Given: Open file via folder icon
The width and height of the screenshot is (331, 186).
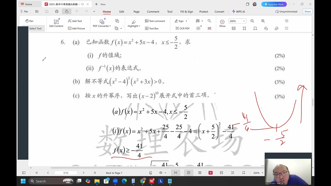Looking at the screenshot, I should [x=37, y=11].
